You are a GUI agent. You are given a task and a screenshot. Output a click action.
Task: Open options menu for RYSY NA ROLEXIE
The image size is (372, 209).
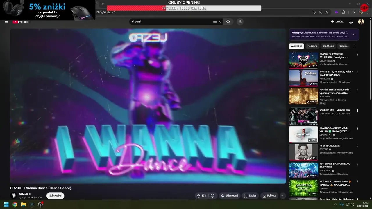coord(357,146)
